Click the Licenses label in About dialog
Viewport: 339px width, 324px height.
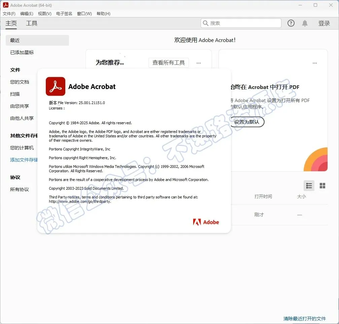(x=57, y=108)
